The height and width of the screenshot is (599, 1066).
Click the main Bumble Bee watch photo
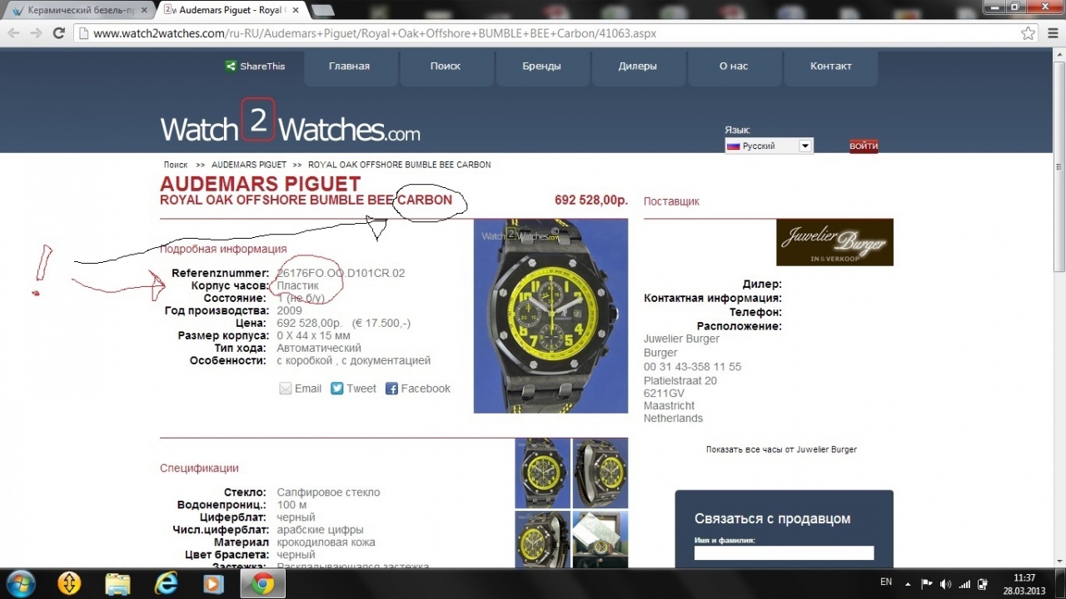pyautogui.click(x=550, y=316)
